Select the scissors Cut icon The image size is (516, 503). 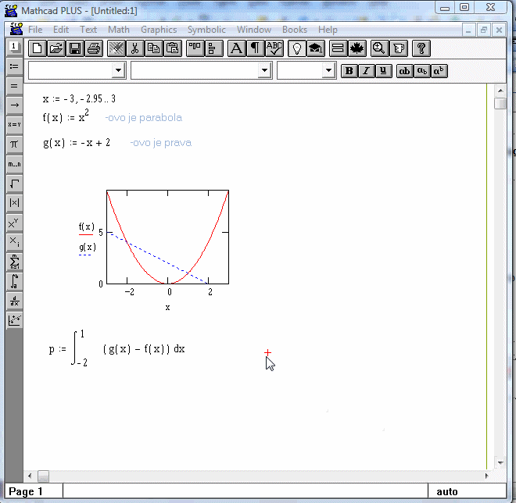(x=134, y=48)
